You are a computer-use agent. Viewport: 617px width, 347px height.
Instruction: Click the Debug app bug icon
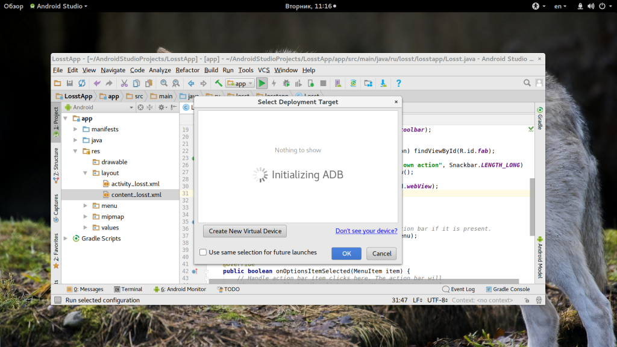[287, 83]
